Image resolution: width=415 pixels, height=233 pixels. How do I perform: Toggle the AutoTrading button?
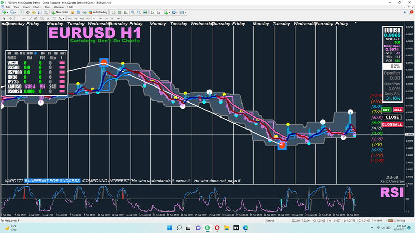pos(98,12)
